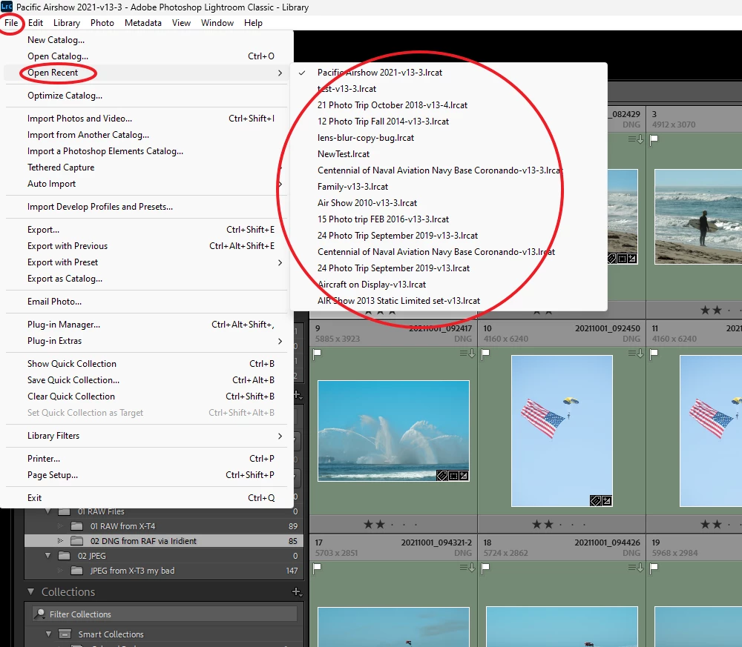Toggle flag on photo 9 cell
The height and width of the screenshot is (647, 742).
tap(317, 354)
